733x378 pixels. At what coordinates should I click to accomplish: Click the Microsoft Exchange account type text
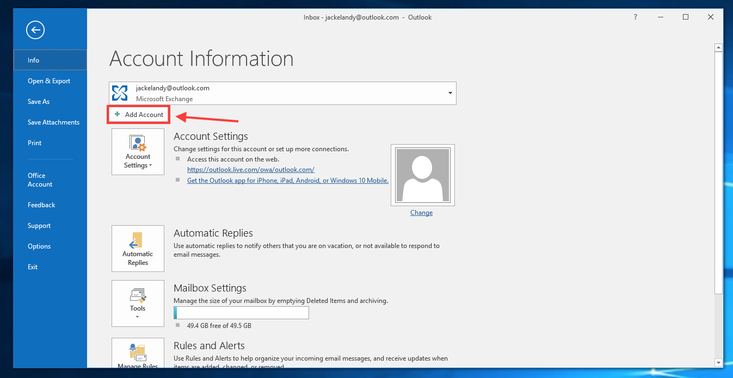click(x=164, y=99)
